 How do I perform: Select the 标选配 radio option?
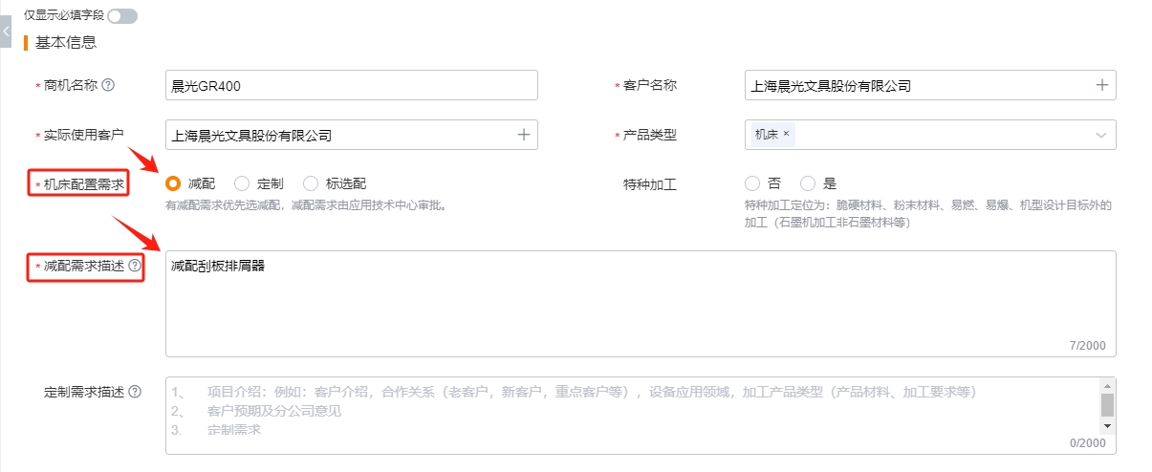(x=310, y=183)
